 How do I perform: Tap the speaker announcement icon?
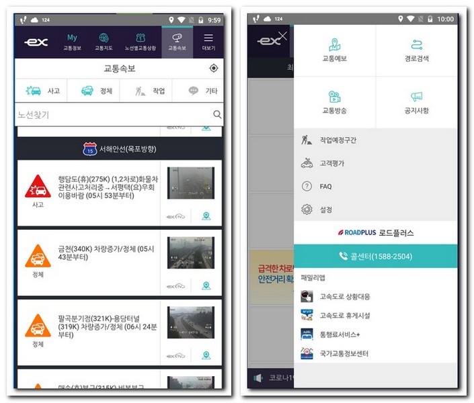[x=258, y=377]
